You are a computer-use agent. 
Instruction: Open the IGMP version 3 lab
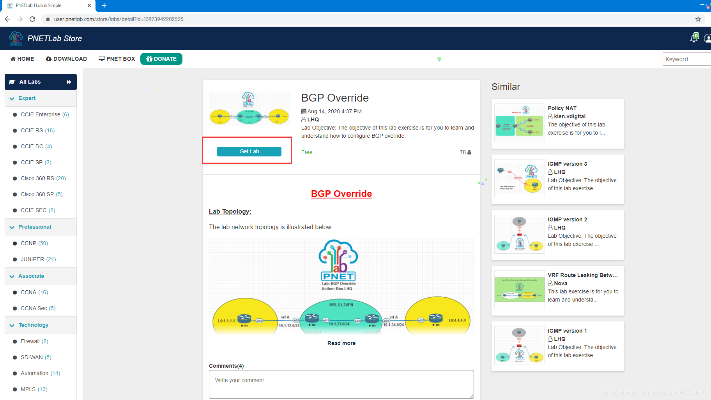[x=567, y=164]
